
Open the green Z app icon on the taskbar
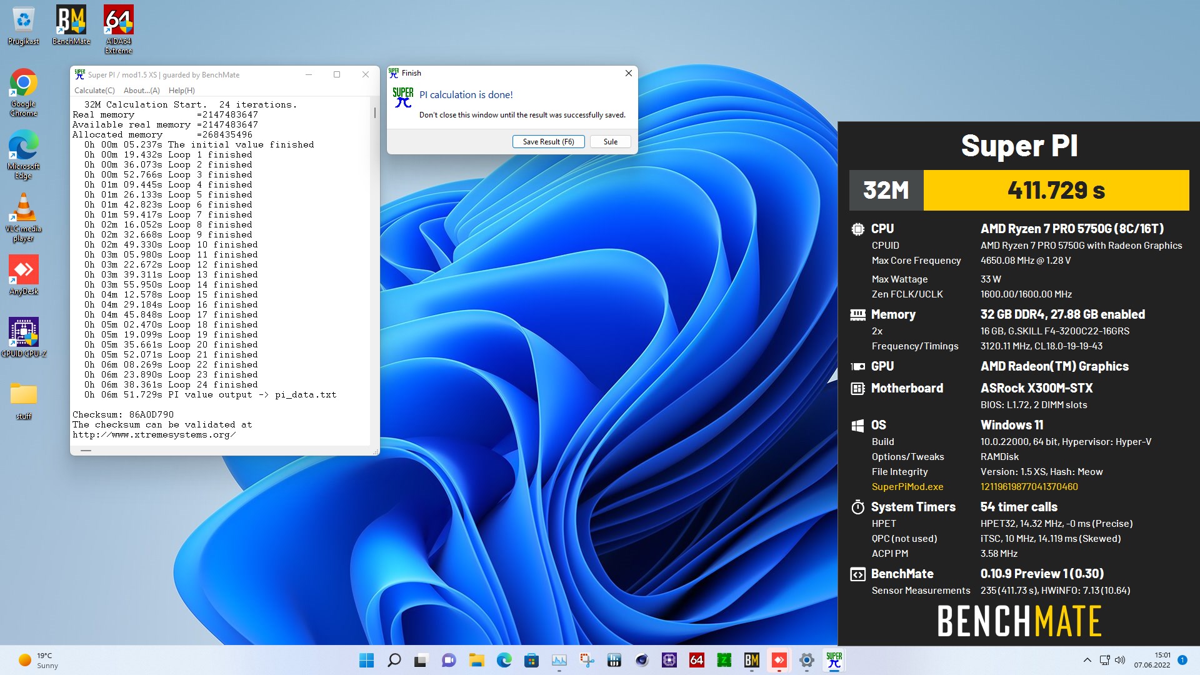(x=724, y=660)
